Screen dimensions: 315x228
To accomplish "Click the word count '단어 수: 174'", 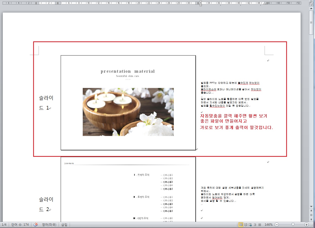I will (20, 225).
